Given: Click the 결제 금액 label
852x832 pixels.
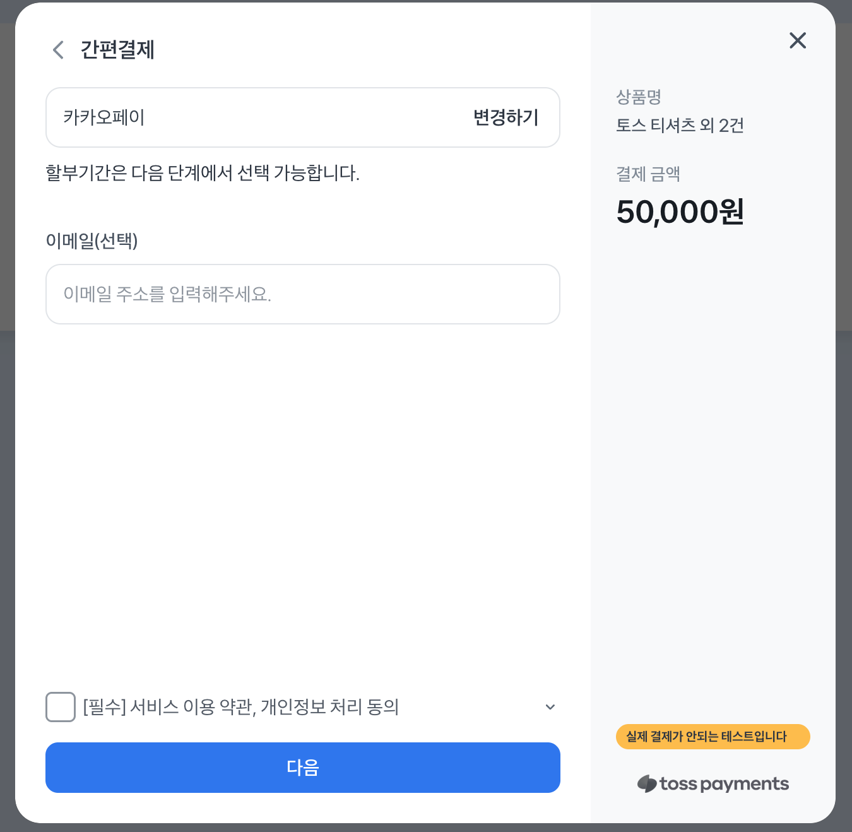Looking at the screenshot, I should click(x=648, y=174).
